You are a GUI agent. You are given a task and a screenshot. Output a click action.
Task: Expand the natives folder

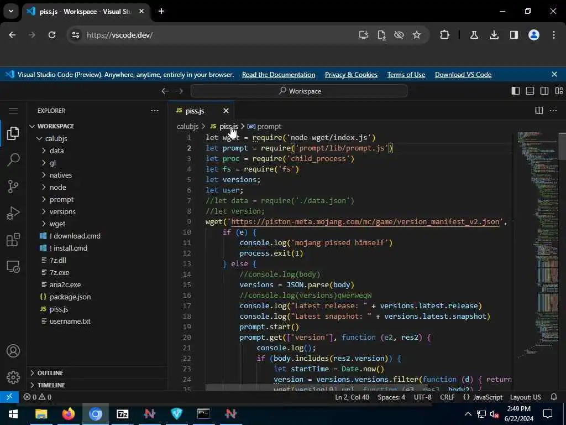(x=97, y=175)
